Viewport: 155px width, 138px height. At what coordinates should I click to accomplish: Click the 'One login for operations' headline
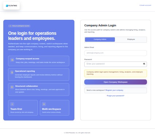point(32,36)
